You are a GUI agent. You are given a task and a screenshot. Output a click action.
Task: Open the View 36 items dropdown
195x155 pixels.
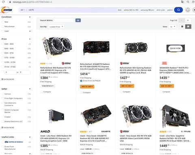(x=172, y=27)
